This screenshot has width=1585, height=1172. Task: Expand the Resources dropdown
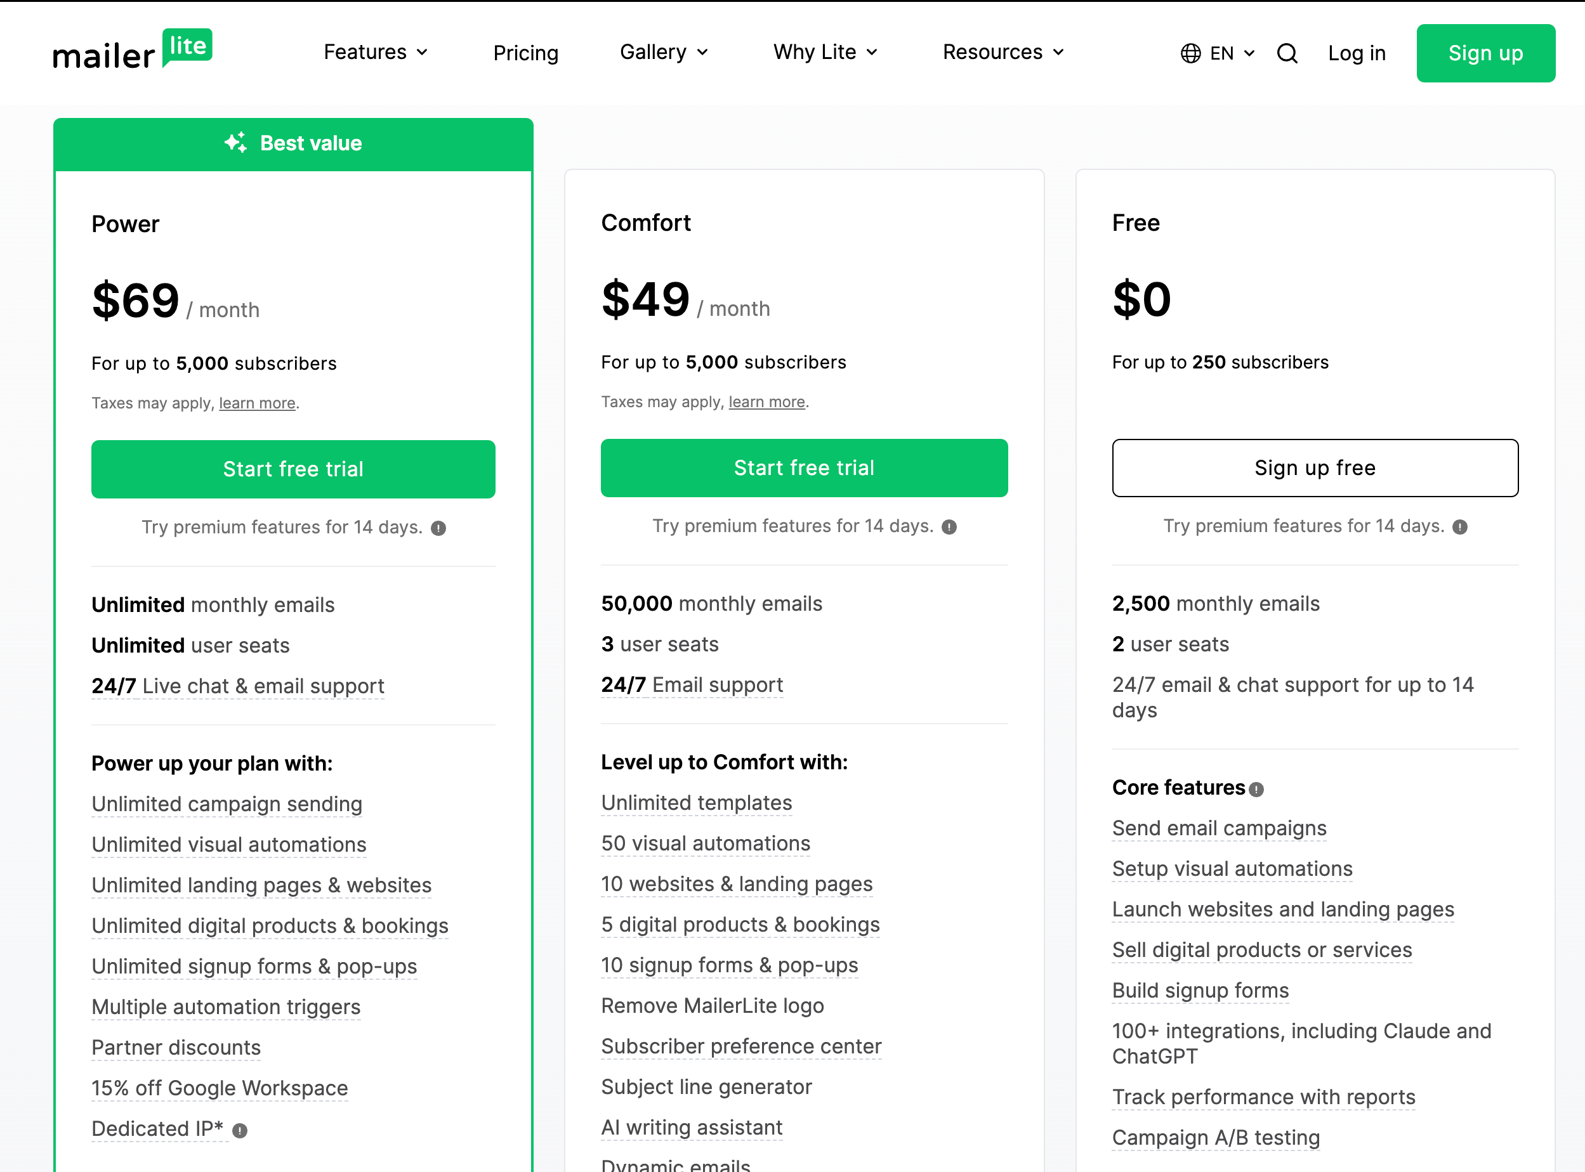pyautogui.click(x=1003, y=53)
